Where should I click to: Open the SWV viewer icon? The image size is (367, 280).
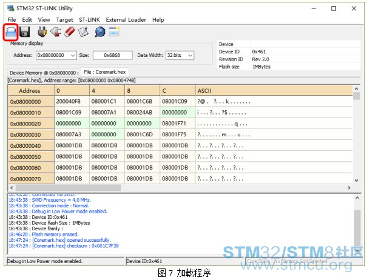point(114,32)
